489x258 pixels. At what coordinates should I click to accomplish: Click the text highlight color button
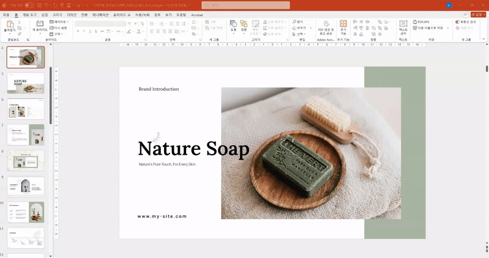click(x=130, y=31)
